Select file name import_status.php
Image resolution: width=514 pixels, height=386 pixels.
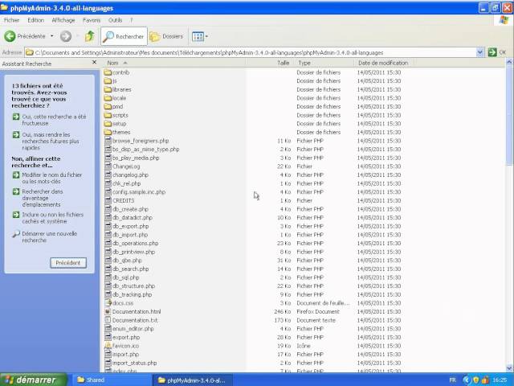pos(134,363)
